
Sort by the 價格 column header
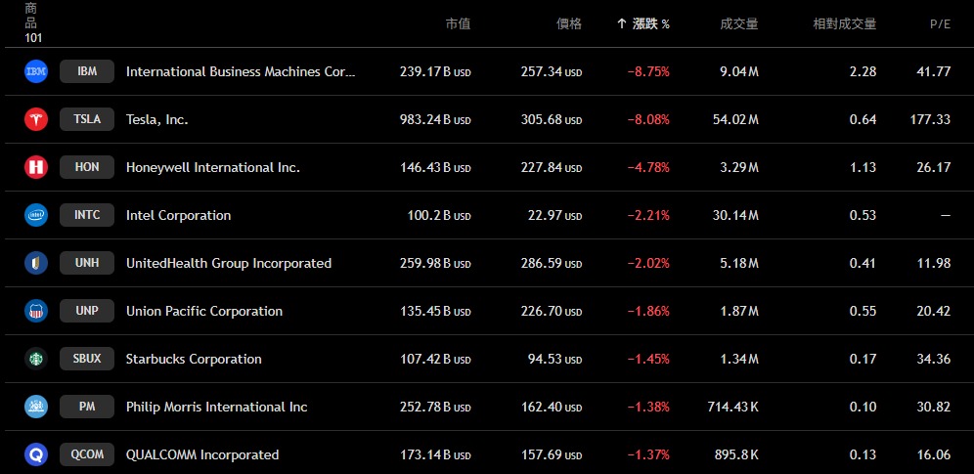pyautogui.click(x=569, y=23)
